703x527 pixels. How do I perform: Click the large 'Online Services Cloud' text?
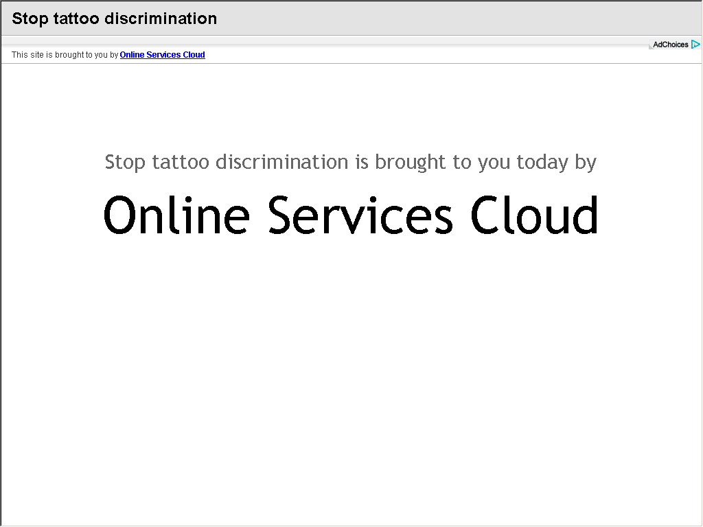(x=351, y=215)
